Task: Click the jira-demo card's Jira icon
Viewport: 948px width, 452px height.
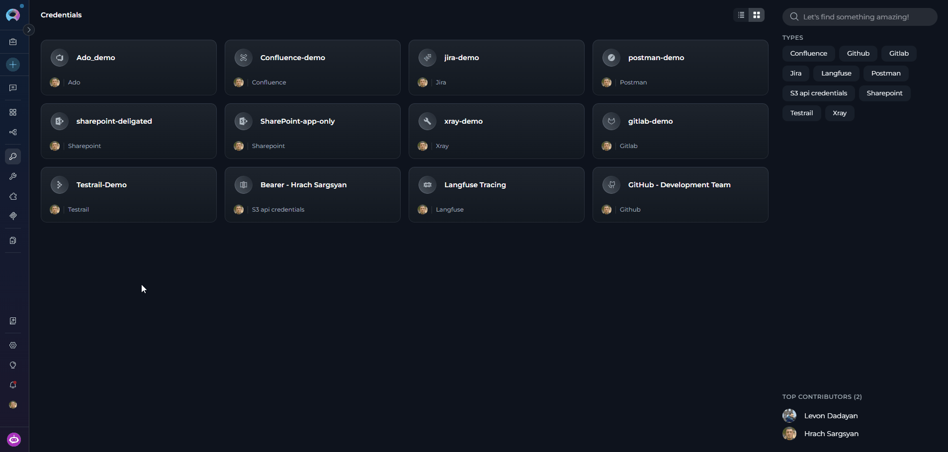Action: pyautogui.click(x=428, y=58)
